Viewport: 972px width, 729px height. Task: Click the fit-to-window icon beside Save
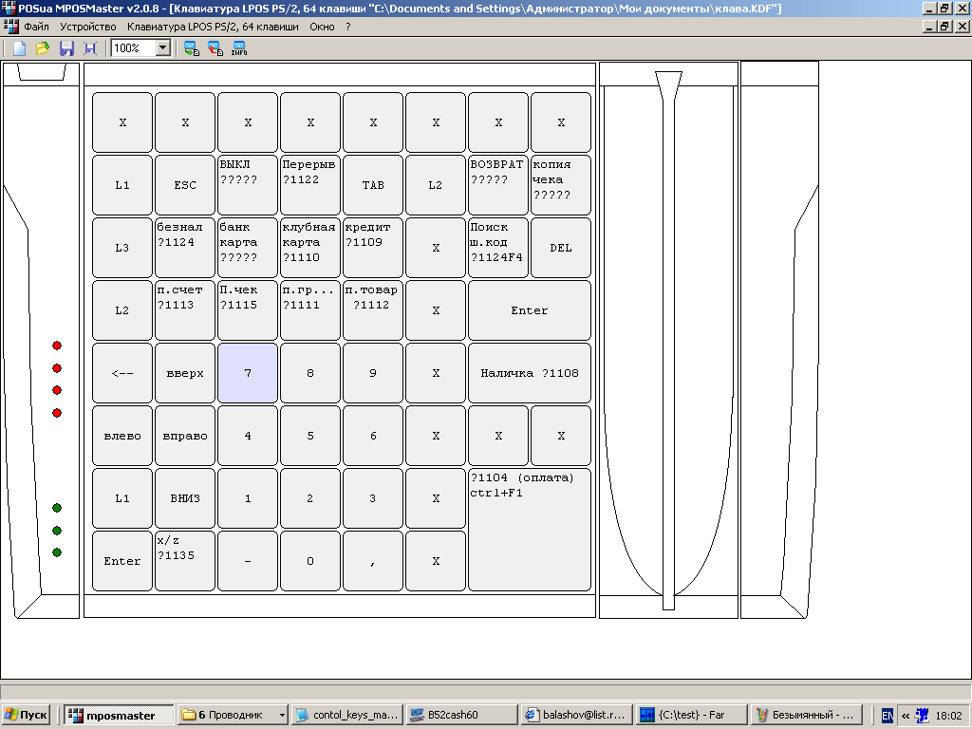point(90,47)
